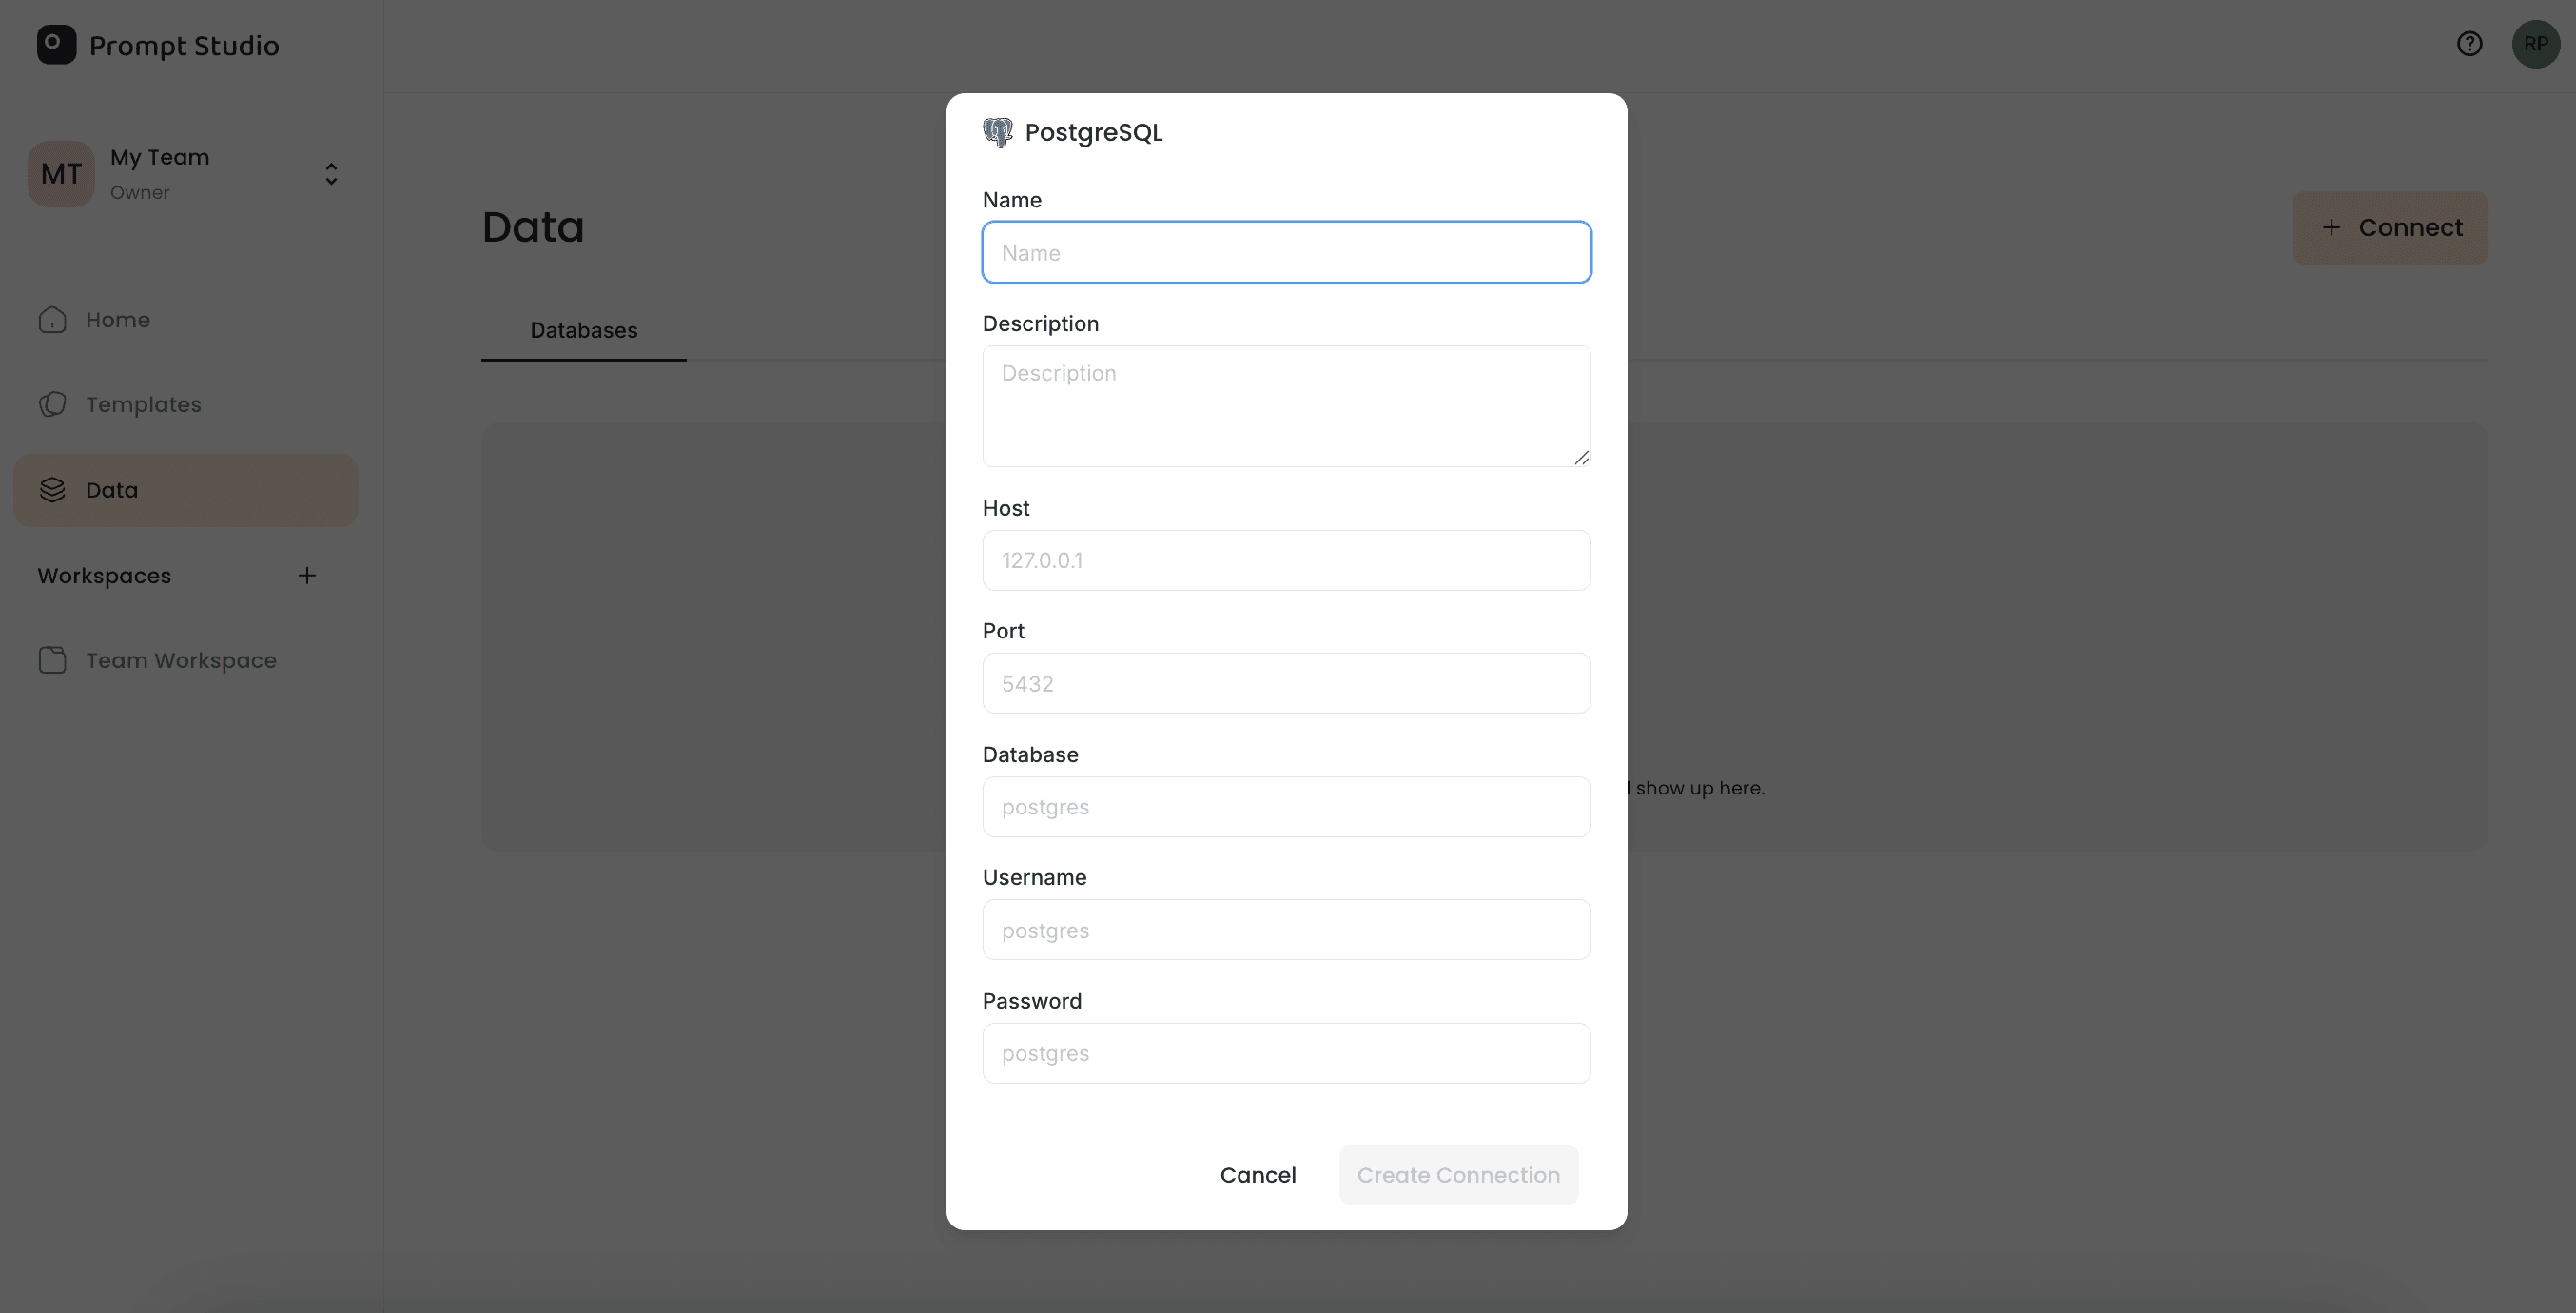
Task: Click the Templates icon in sidebar
Action: pyautogui.click(x=52, y=405)
